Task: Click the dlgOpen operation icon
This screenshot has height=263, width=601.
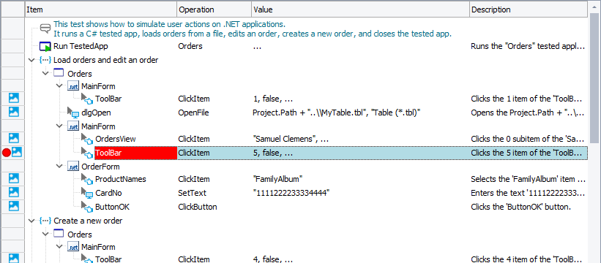Action: [72, 113]
